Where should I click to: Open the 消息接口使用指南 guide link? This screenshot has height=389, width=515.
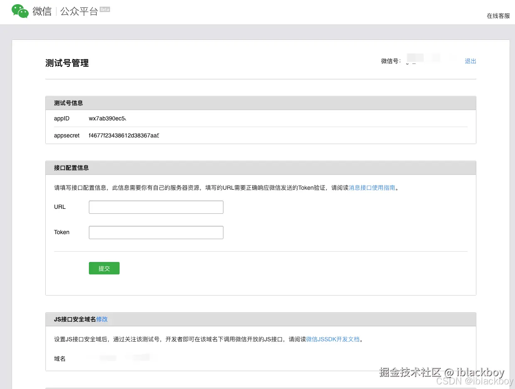click(x=372, y=188)
